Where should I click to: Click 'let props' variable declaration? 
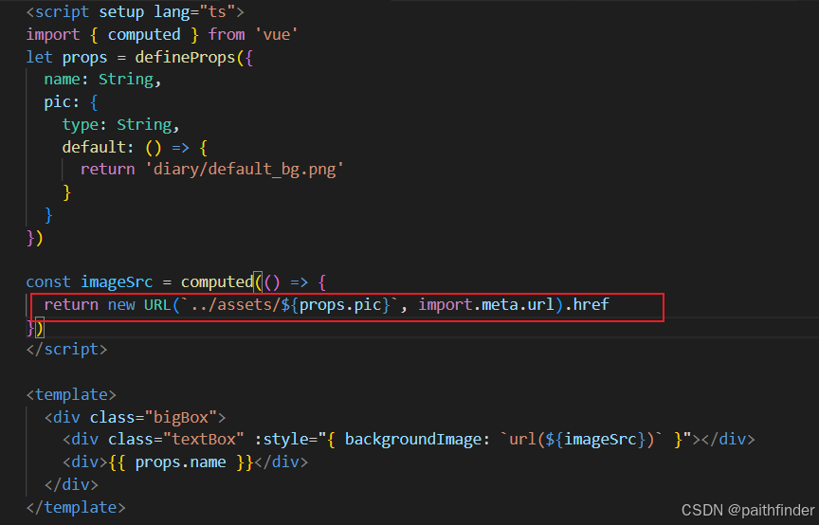click(x=67, y=57)
